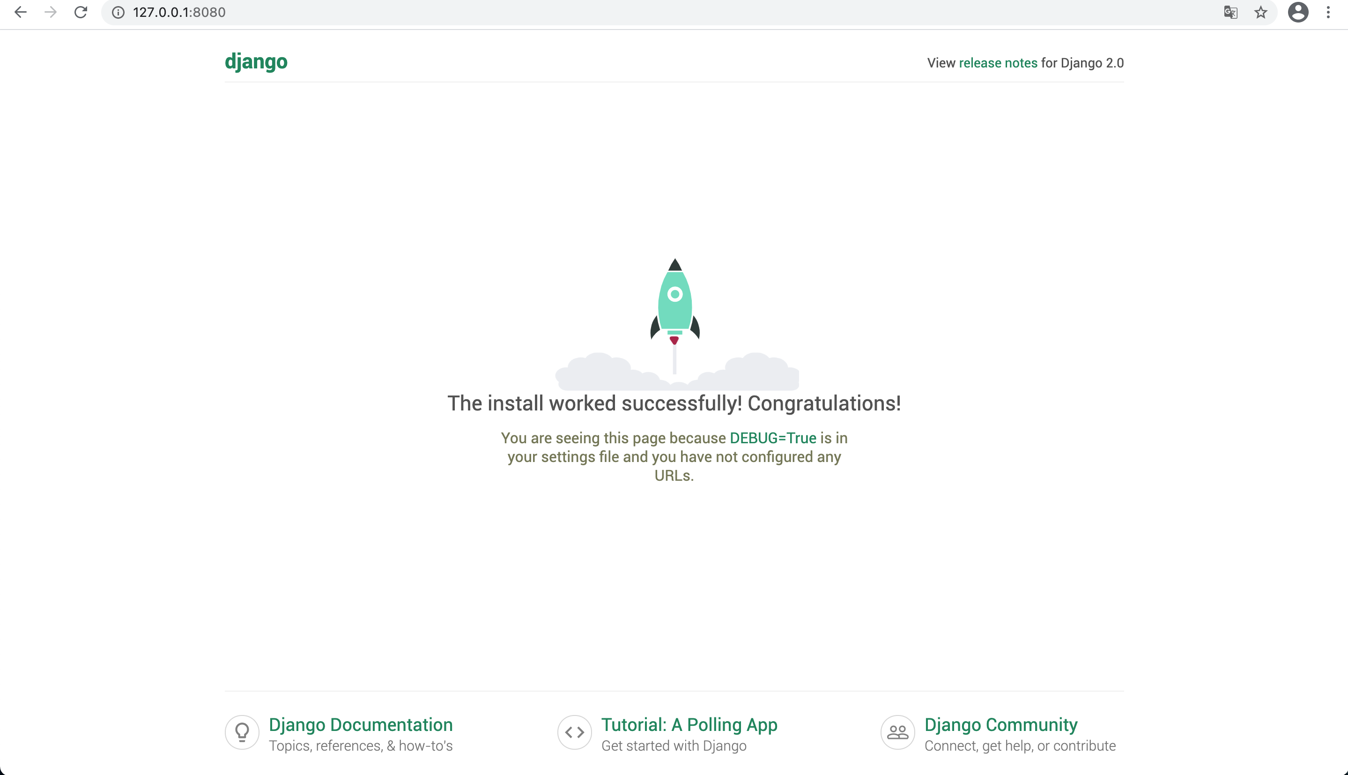
Task: Open Django Community link
Action: [x=1000, y=724]
